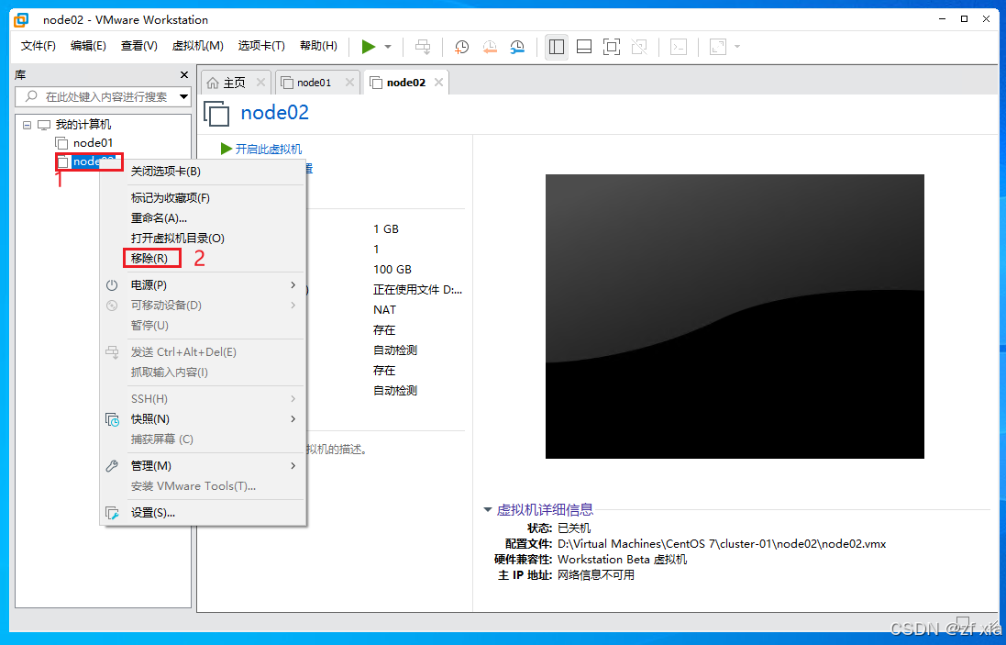Open the 选项卡(T) menu

pyautogui.click(x=261, y=46)
